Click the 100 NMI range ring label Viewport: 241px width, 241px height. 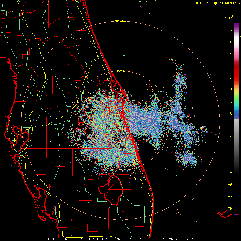[x=120, y=21]
